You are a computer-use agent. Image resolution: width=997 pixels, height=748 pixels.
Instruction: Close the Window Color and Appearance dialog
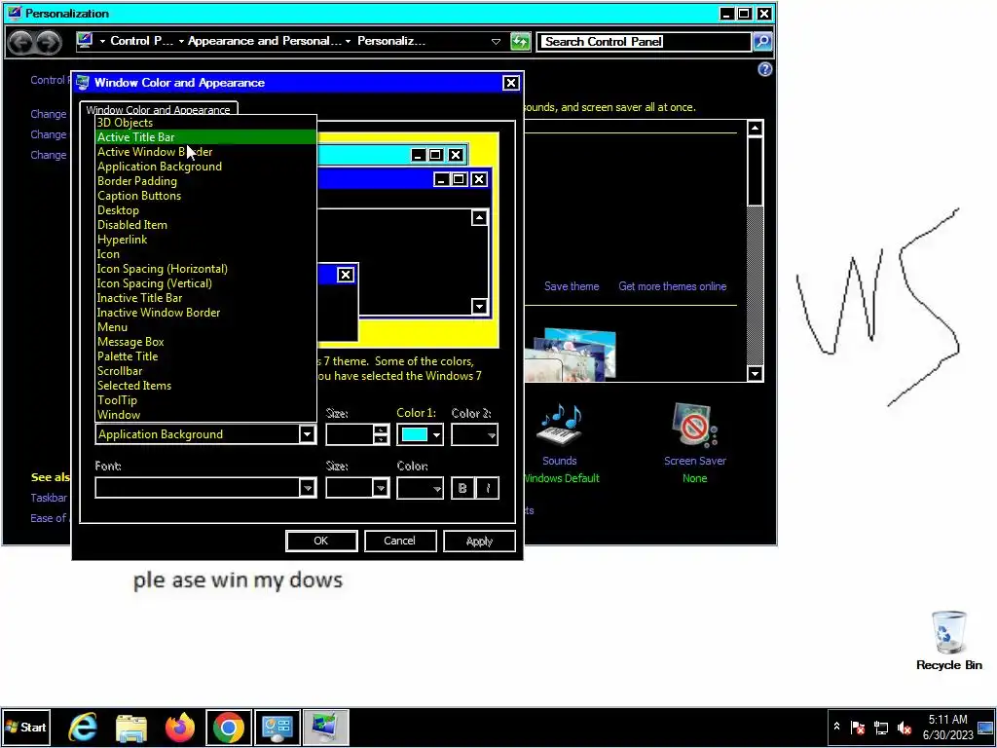pyautogui.click(x=511, y=83)
